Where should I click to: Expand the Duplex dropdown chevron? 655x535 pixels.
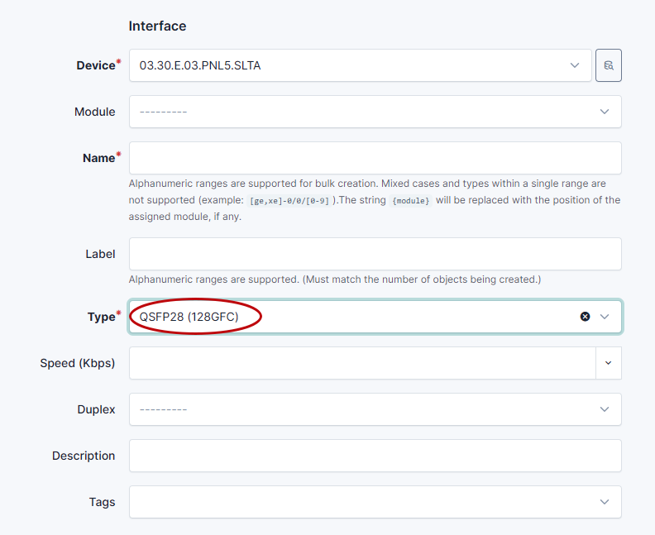pyautogui.click(x=604, y=409)
